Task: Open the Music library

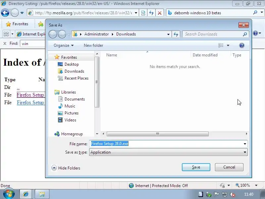Action: coord(70,106)
